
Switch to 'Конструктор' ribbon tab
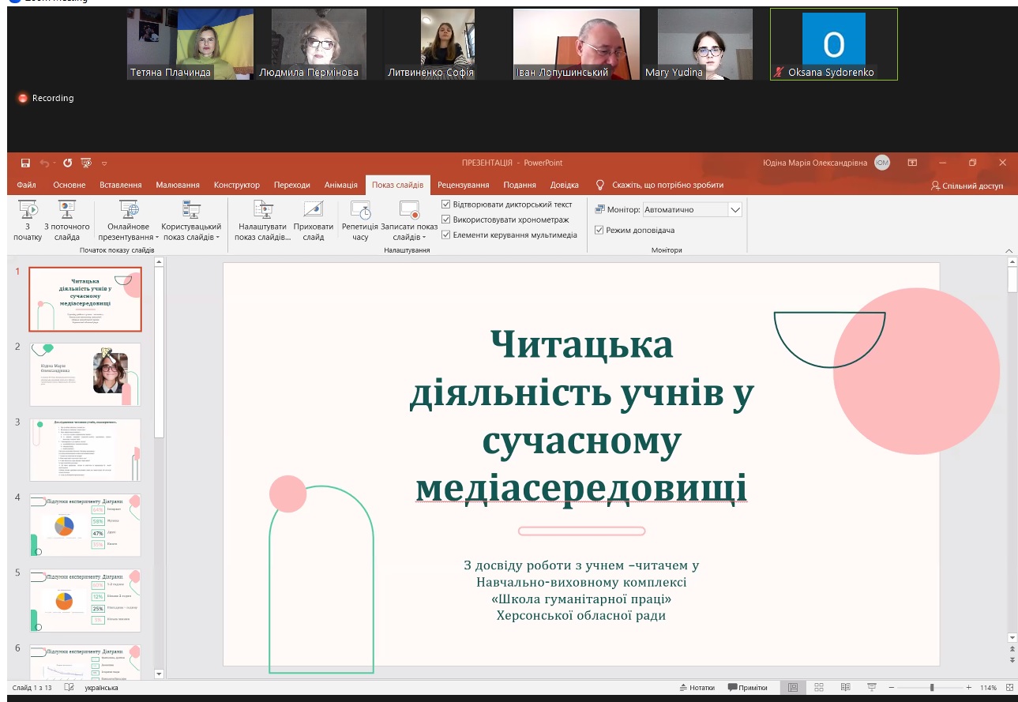237,185
